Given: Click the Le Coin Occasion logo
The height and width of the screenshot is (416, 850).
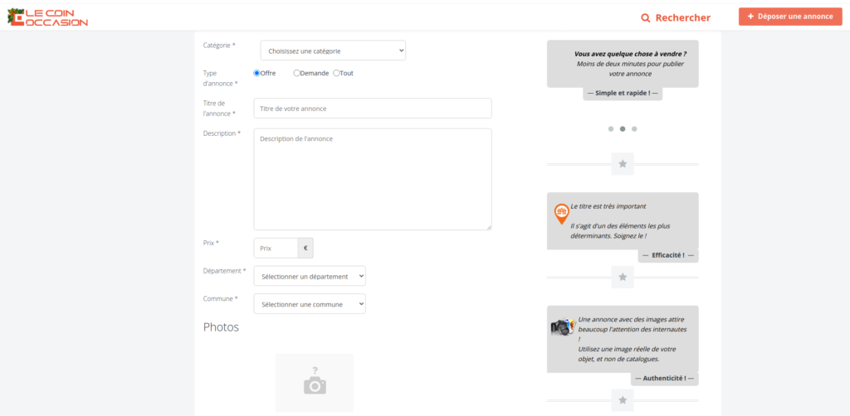Looking at the screenshot, I should click(x=47, y=17).
